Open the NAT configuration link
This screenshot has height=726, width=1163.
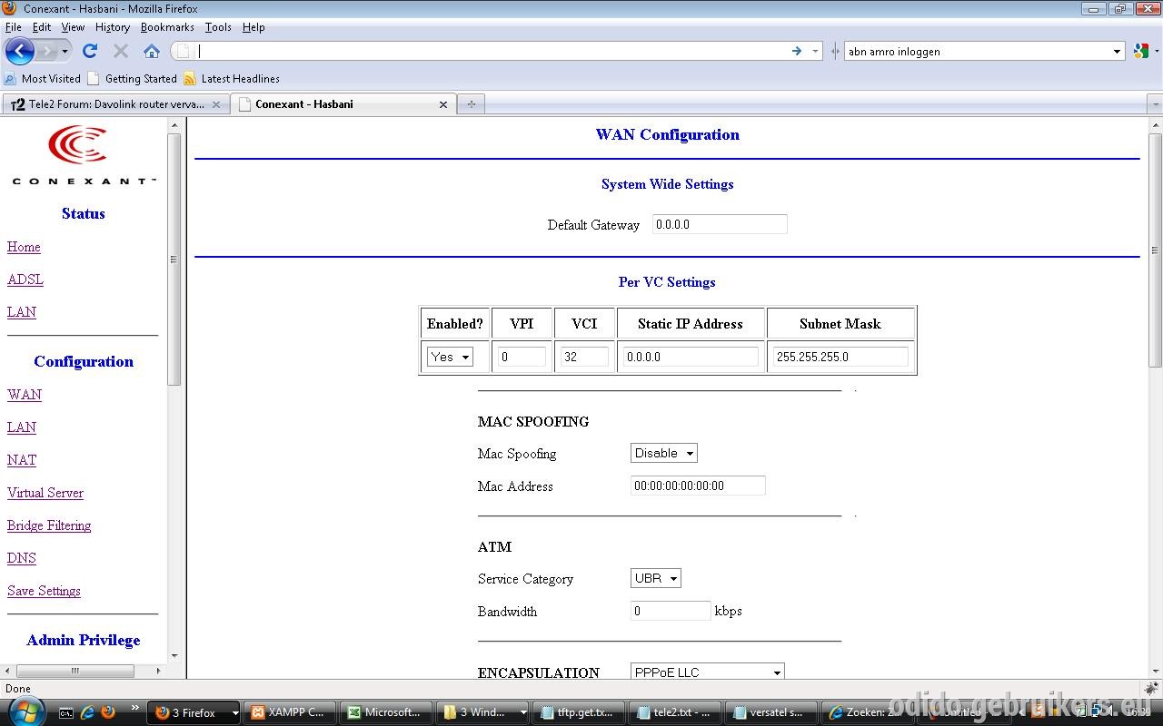[x=22, y=460]
